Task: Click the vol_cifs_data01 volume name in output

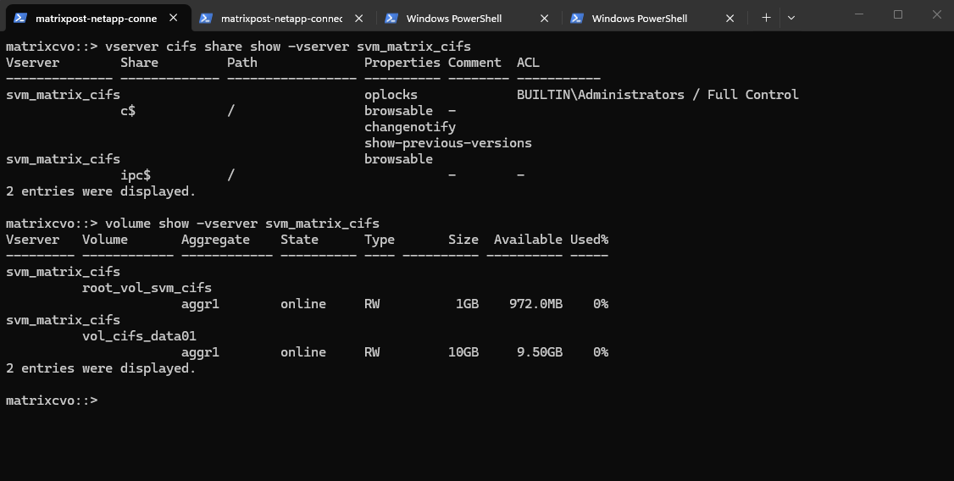Action: click(139, 336)
